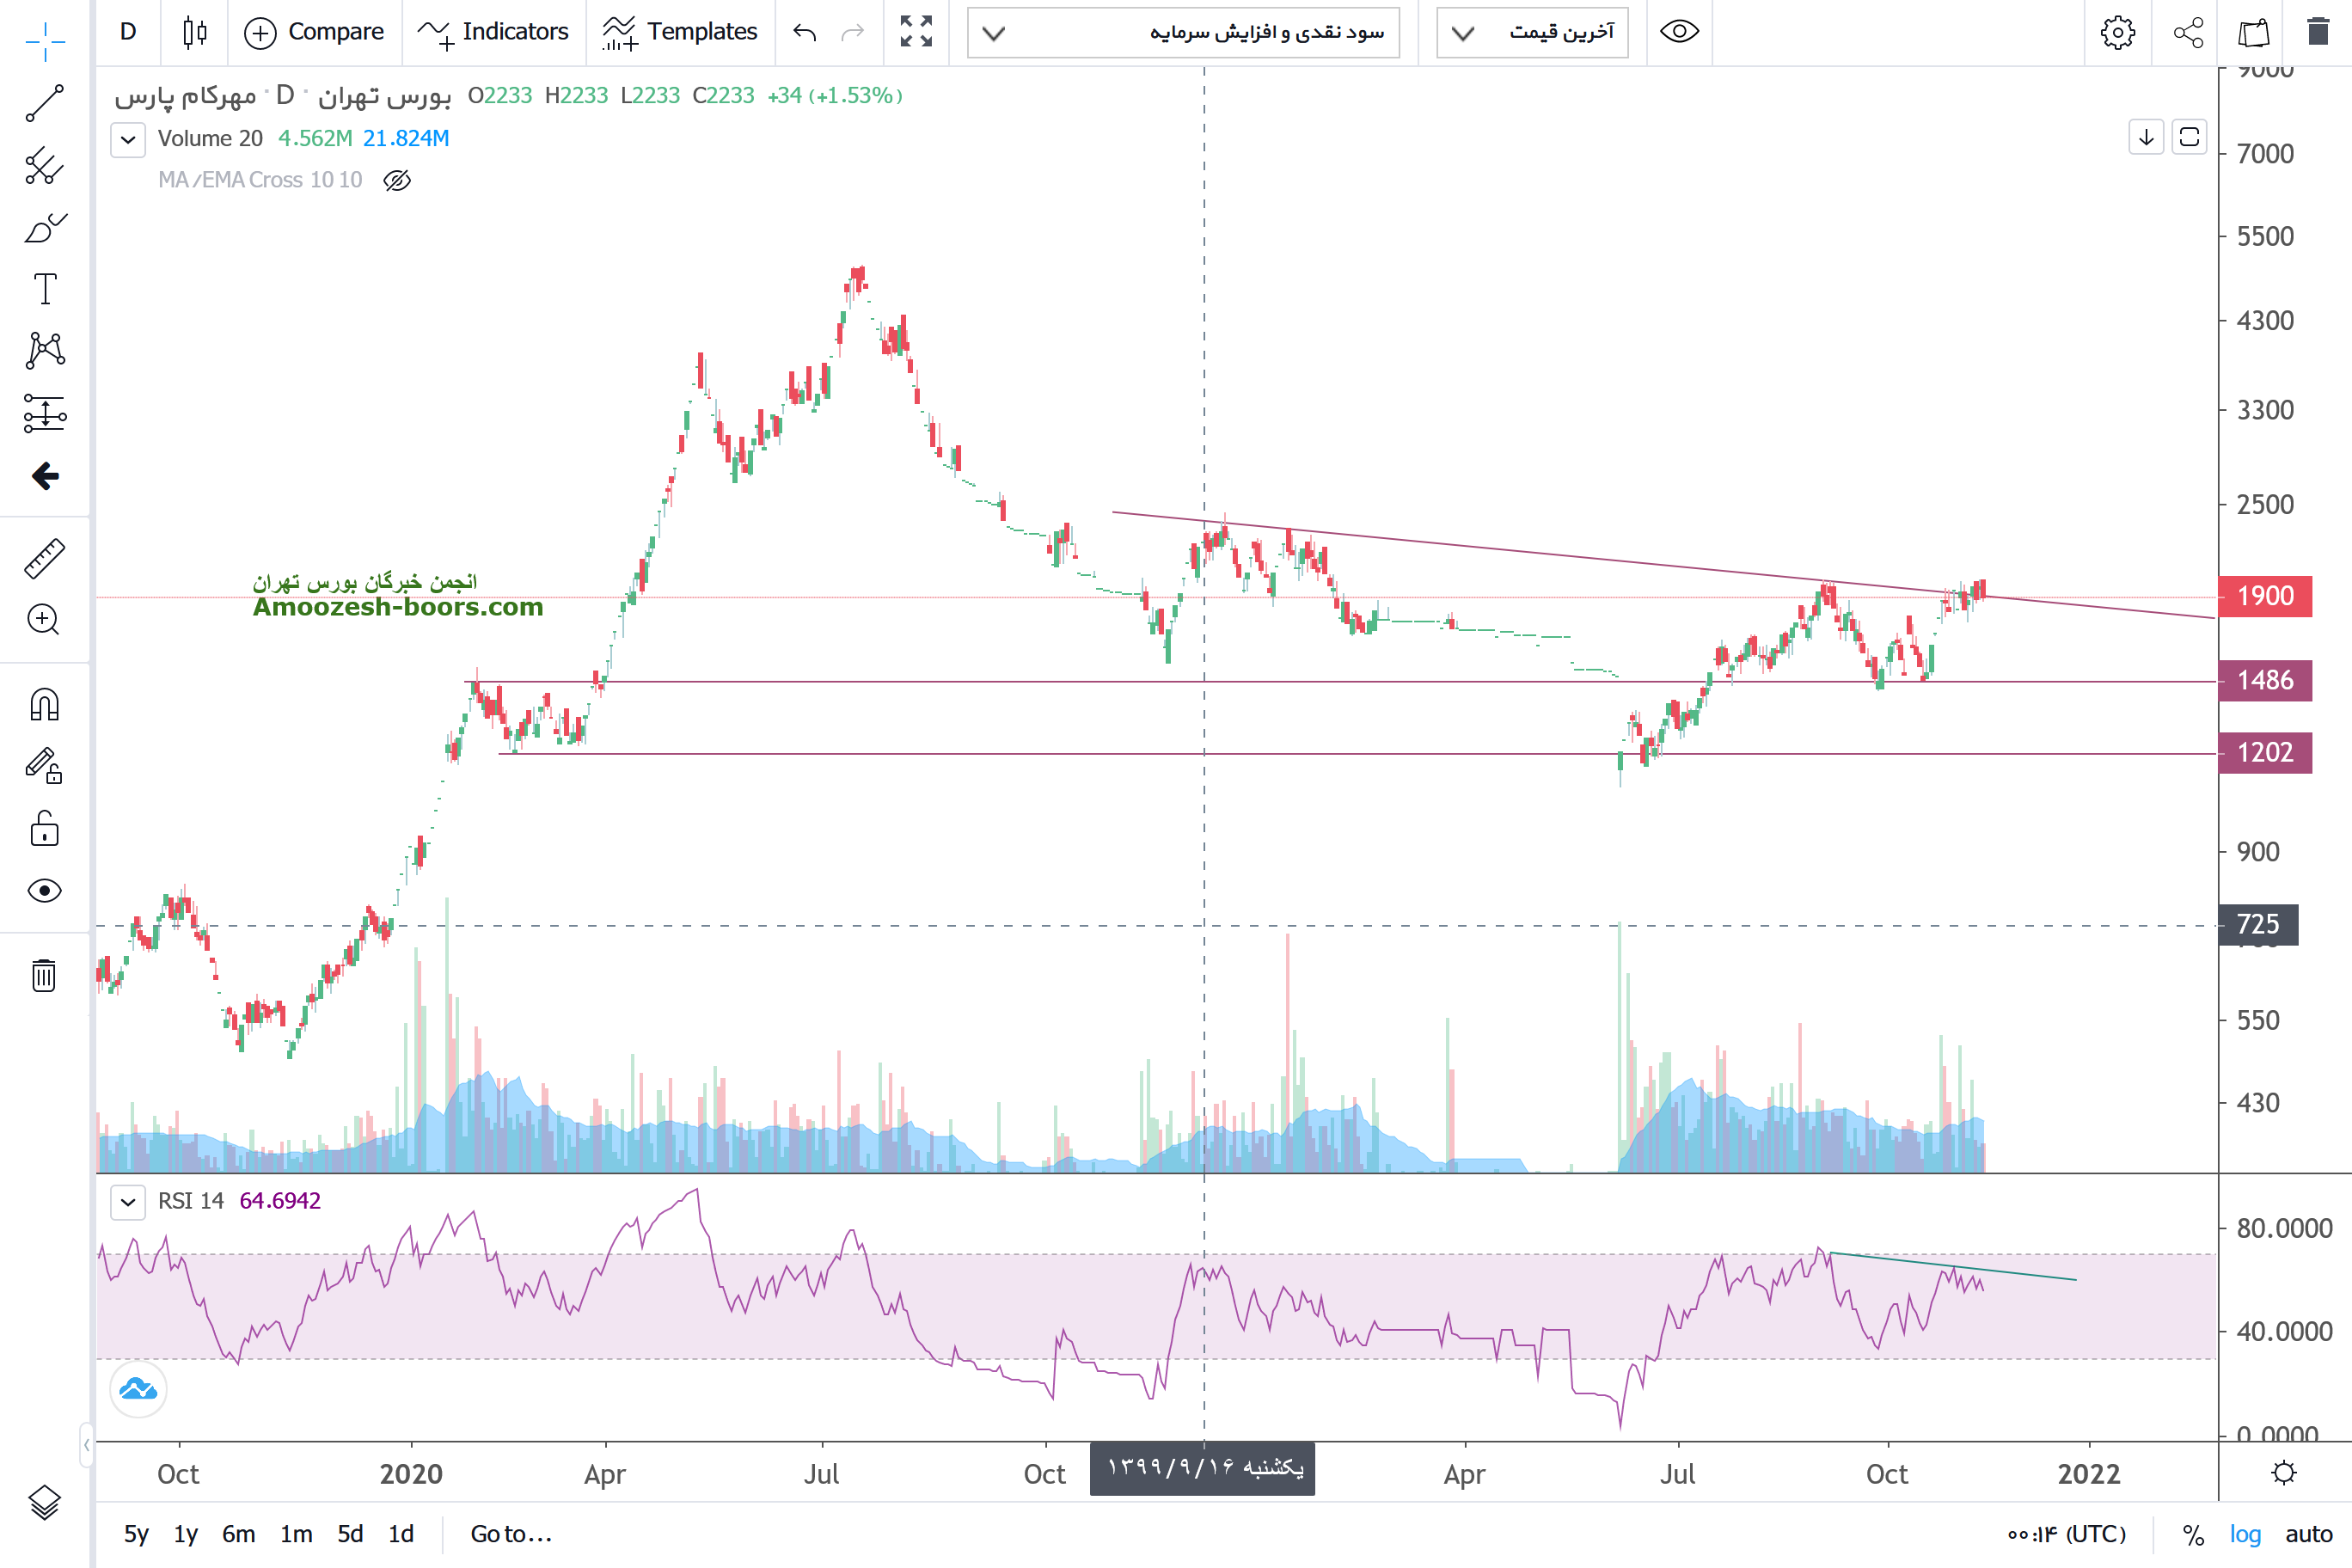This screenshot has height=1568, width=2352.
Task: Toggle auto scale option
Action: (x=2308, y=1534)
